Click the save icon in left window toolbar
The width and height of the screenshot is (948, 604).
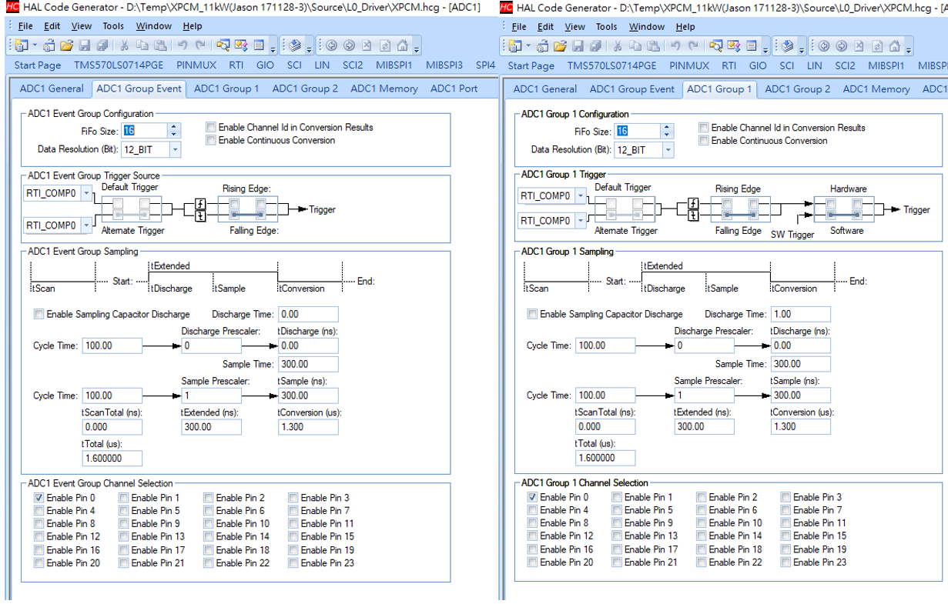coord(85,45)
